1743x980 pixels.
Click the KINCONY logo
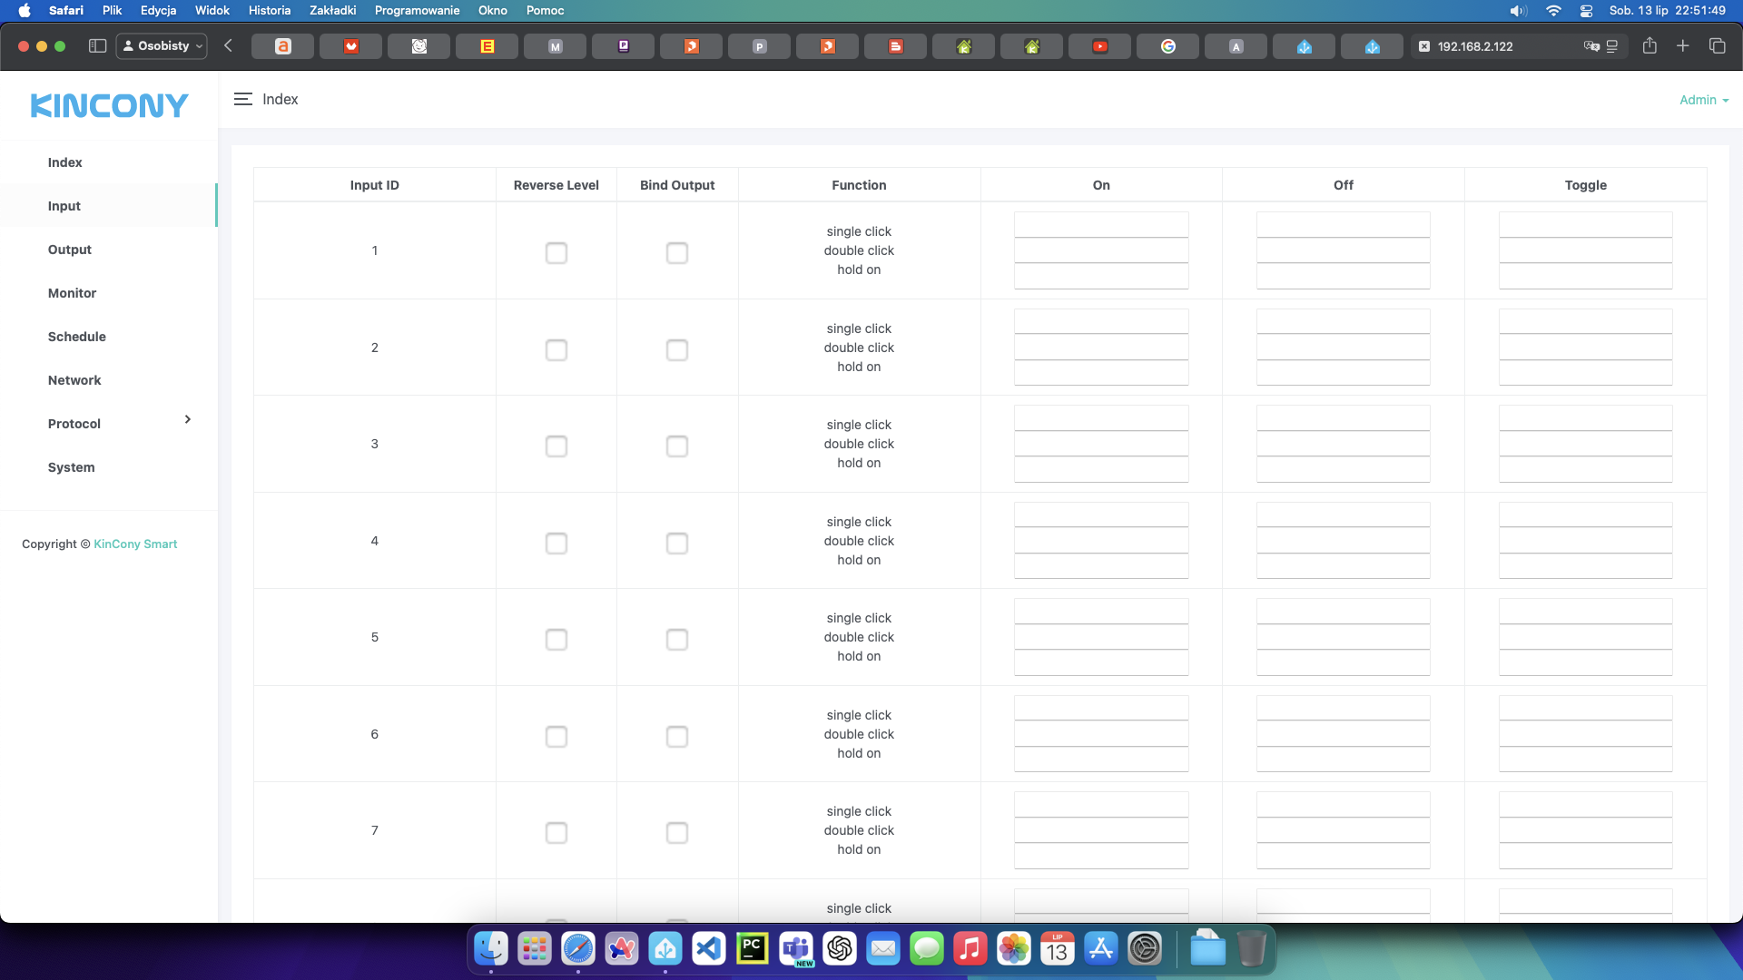pos(109,106)
